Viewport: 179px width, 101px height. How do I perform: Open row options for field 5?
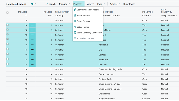pos(32,40)
